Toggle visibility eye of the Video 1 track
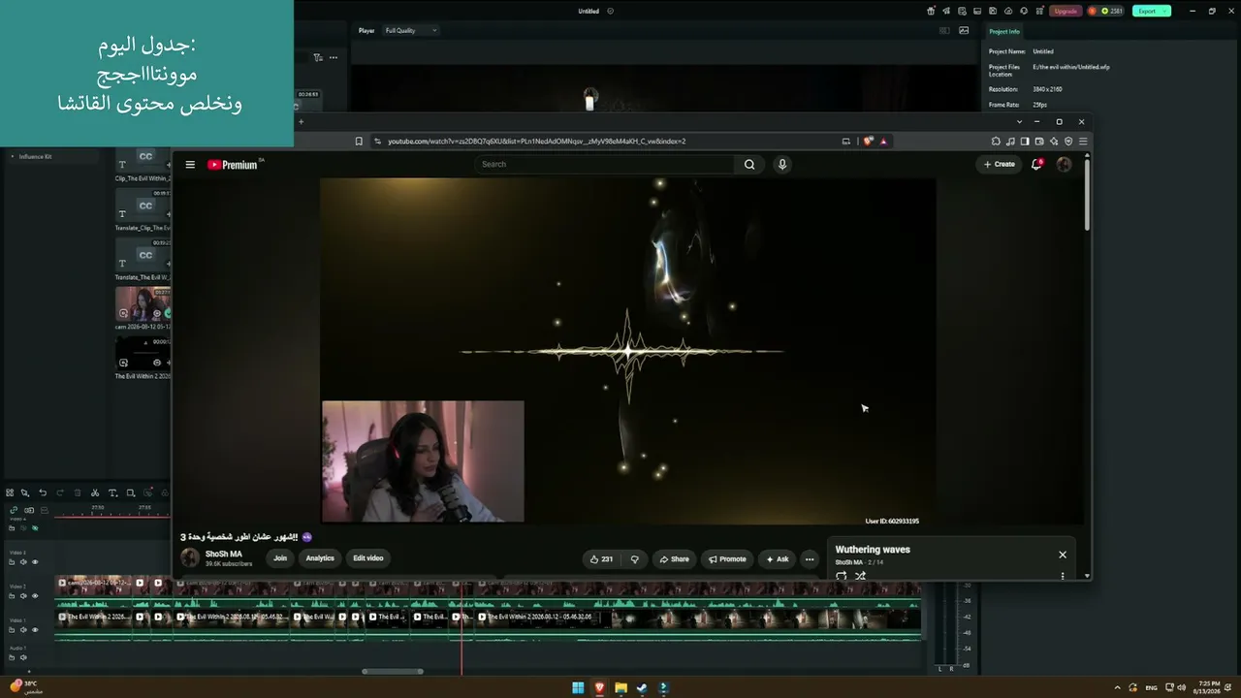This screenshot has width=1241, height=698. 35,630
